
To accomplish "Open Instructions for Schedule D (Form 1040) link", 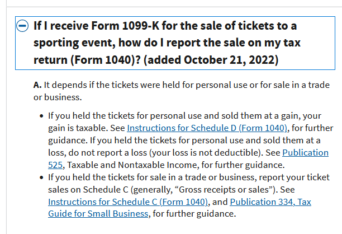I will pos(207,128).
